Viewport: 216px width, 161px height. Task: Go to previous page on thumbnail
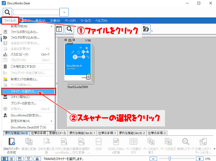click(66, 40)
